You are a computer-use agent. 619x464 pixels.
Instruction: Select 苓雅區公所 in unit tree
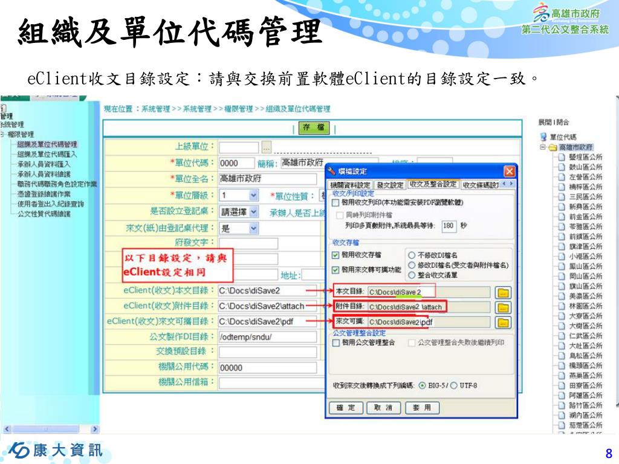[x=585, y=227]
